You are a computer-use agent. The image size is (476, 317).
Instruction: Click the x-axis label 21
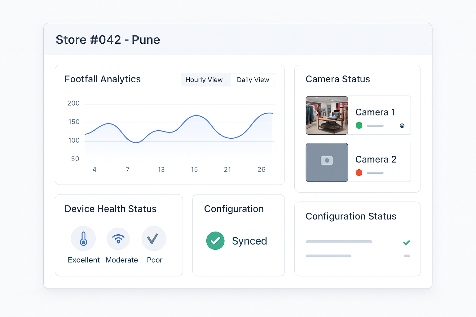227,170
